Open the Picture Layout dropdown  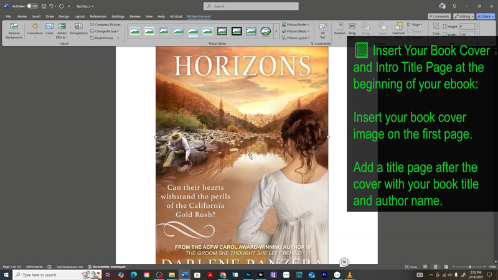pyautogui.click(x=295, y=38)
